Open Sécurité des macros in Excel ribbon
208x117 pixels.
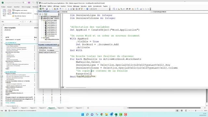pyautogui.click(x=19, y=16)
